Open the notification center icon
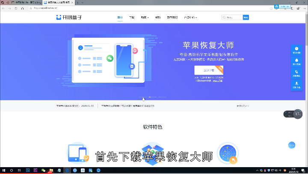The image size is (308, 174). 303,170
